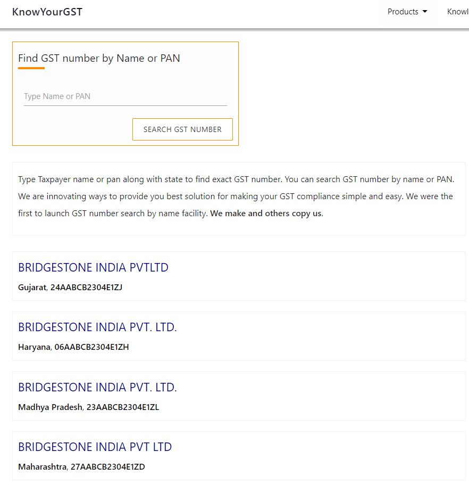The width and height of the screenshot is (469, 484).
Task: Open the partially visible Knowl menu item
Action: coord(458,12)
